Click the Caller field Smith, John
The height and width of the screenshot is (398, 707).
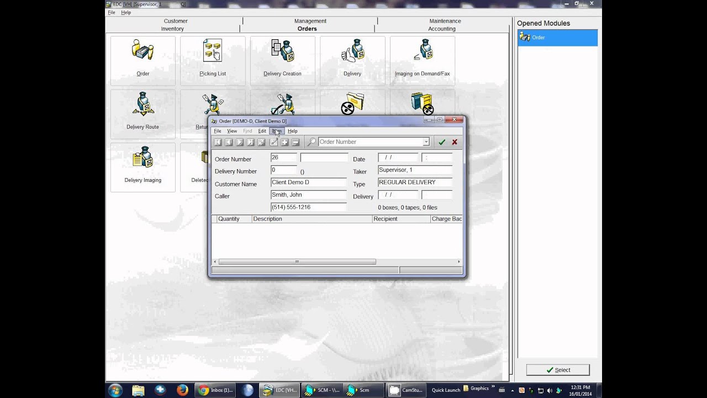pyautogui.click(x=308, y=195)
